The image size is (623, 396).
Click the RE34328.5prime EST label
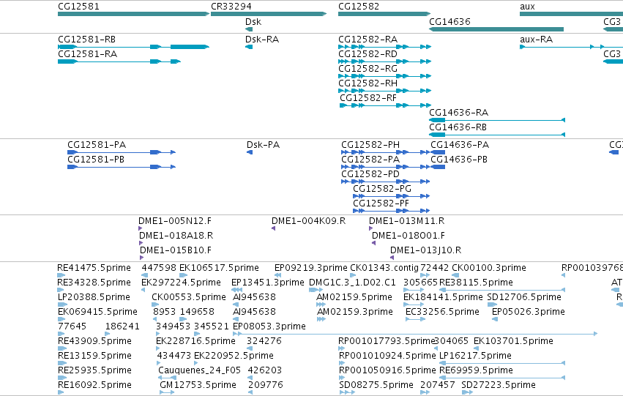(94, 283)
